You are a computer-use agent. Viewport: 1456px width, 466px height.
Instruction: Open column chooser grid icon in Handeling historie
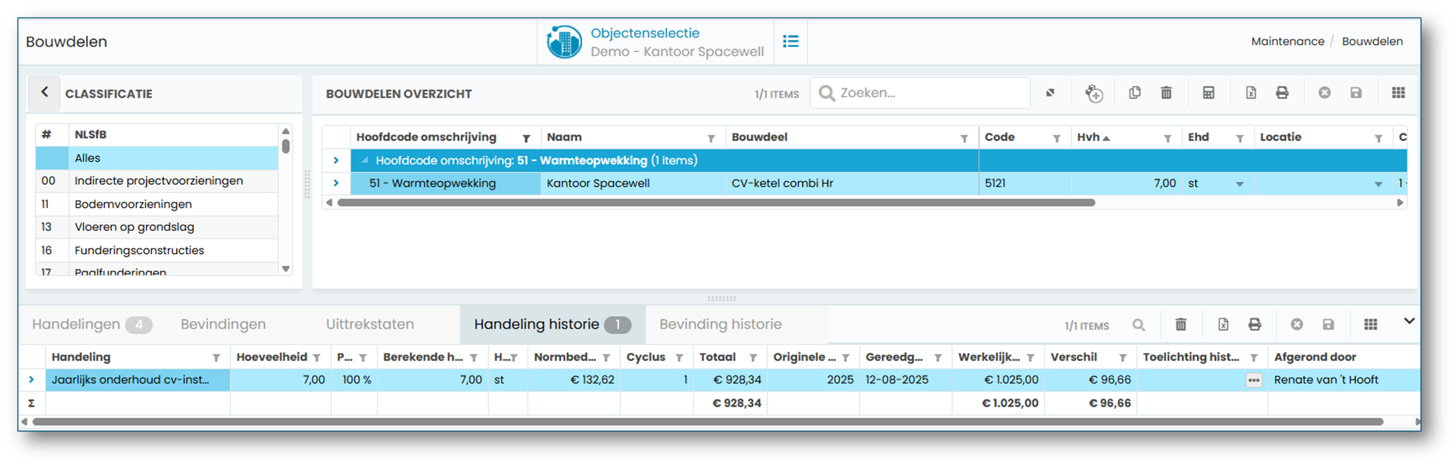pyautogui.click(x=1371, y=324)
